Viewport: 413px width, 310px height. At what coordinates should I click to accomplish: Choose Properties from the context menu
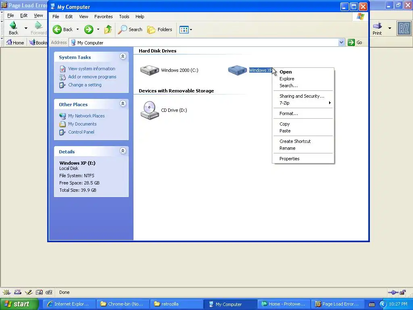tap(303, 159)
